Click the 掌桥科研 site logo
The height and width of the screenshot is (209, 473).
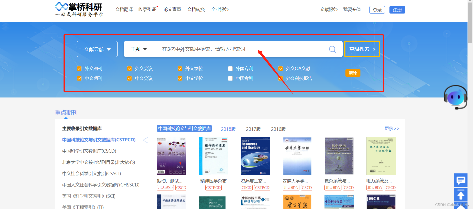pyautogui.click(x=79, y=10)
